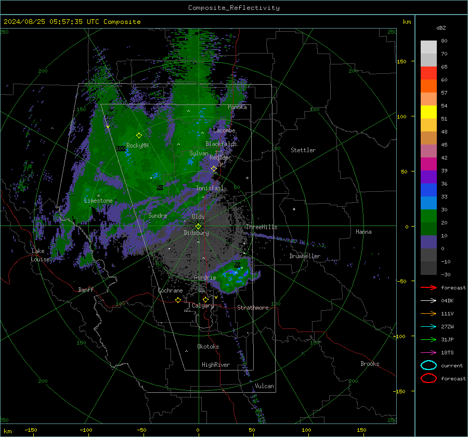The width and height of the screenshot is (468, 437).
Task: Click the cyan current ellipse legend icon
Action: point(428,365)
